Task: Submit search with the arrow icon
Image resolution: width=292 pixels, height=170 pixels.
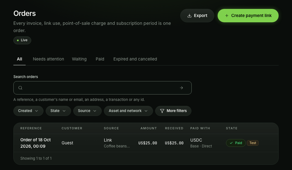Action: pyautogui.click(x=181, y=88)
